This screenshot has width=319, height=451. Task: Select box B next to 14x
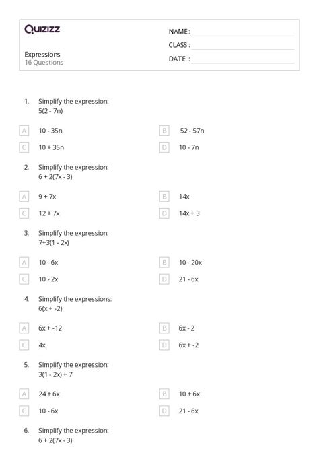164,197
